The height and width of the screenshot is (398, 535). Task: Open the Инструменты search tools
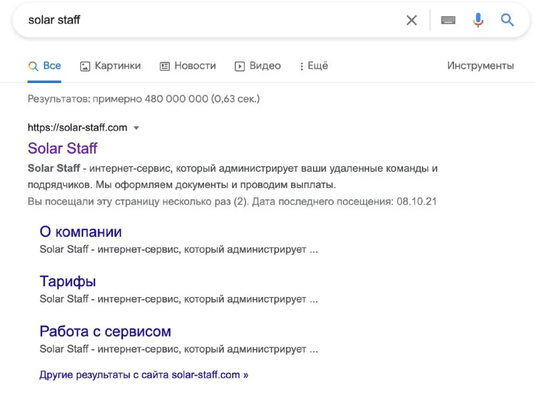pyautogui.click(x=480, y=66)
